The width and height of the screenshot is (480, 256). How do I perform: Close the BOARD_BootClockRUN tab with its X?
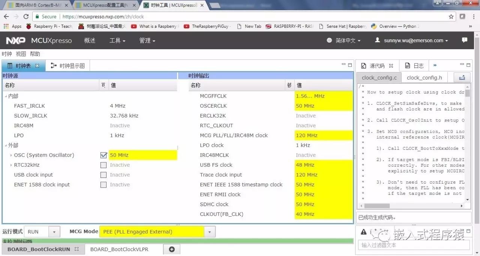pyautogui.click(x=76, y=249)
